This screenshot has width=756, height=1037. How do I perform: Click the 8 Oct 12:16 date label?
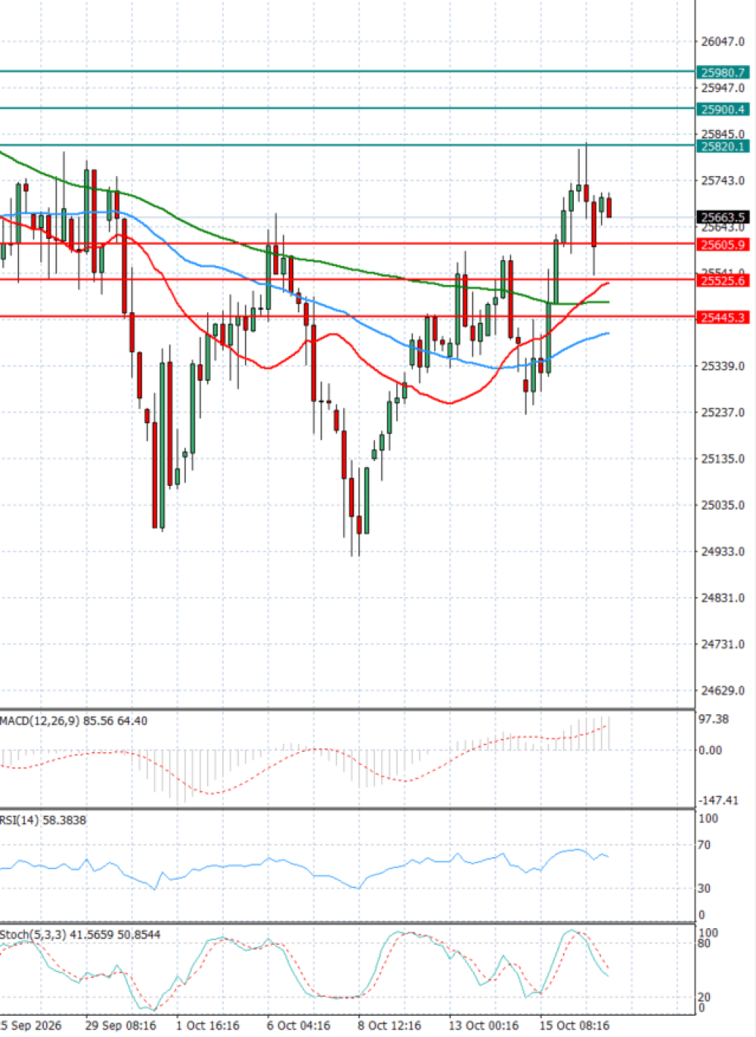coord(389,1026)
